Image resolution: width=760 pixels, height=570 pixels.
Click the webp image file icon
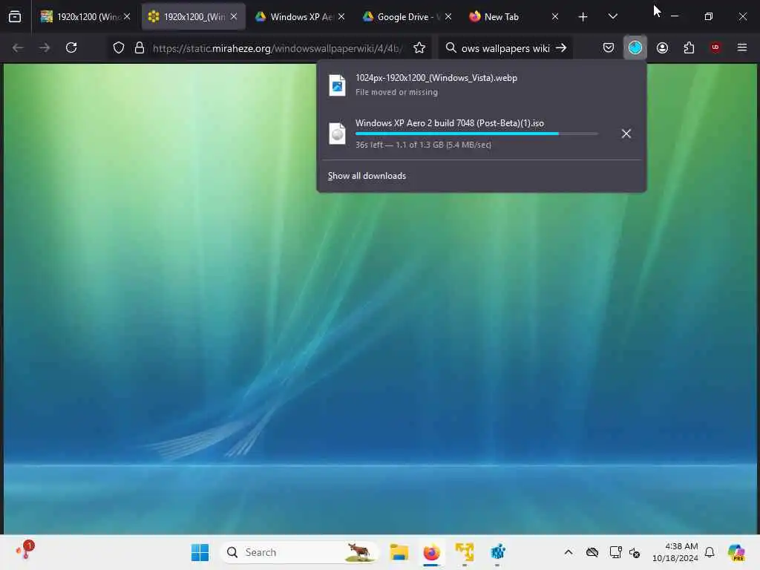[338, 85]
